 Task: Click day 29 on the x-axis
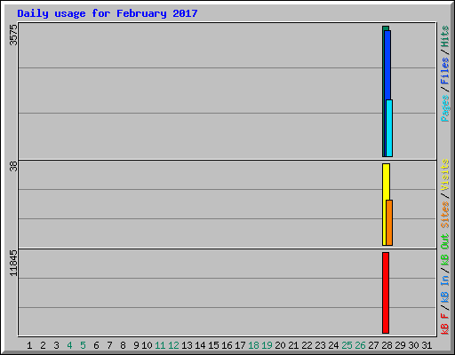(400, 345)
